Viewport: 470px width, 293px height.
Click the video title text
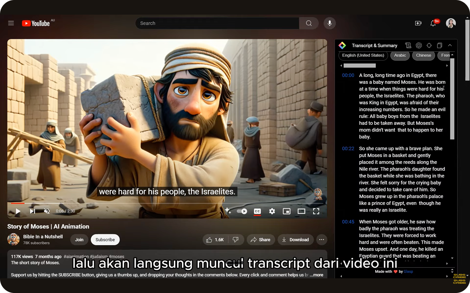tap(48, 227)
